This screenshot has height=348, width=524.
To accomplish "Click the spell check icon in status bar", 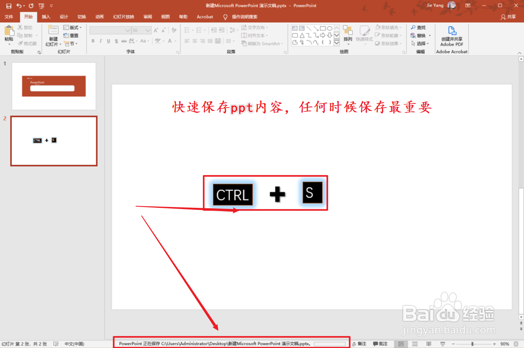I will tap(56, 344).
